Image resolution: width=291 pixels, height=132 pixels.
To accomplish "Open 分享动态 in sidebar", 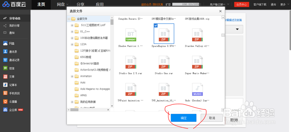I will 15,18.
